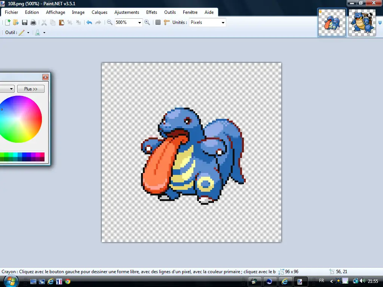This screenshot has width=383, height=287.
Task: Expand the image list arrow beside thumbnails
Action: [x=380, y=23]
